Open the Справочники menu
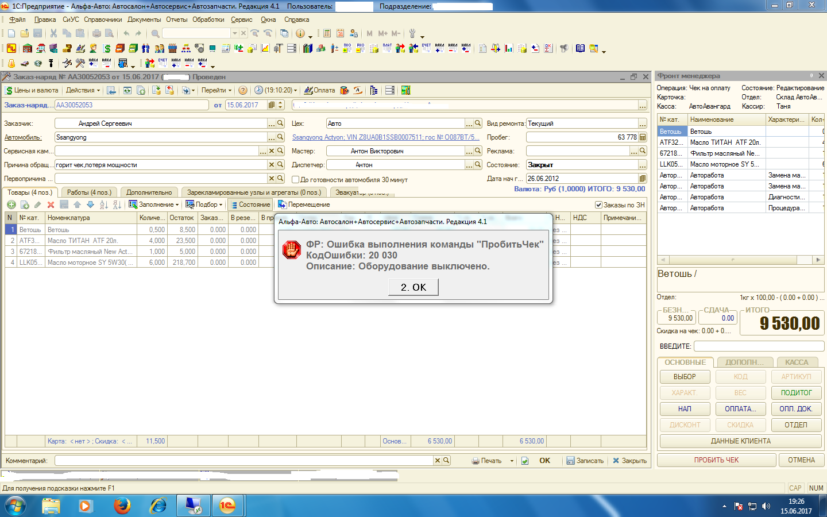827x517 pixels. [x=103, y=20]
